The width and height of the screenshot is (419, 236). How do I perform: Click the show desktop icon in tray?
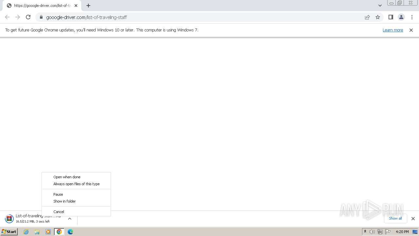(415, 232)
